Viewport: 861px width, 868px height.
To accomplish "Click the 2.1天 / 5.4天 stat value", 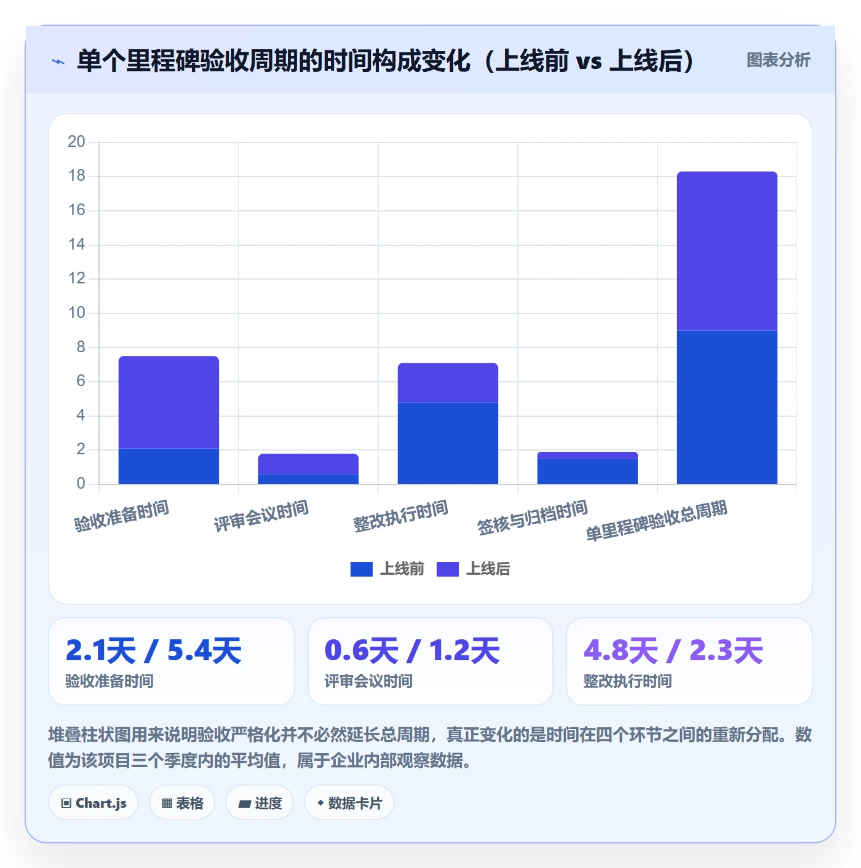I will coord(153,650).
